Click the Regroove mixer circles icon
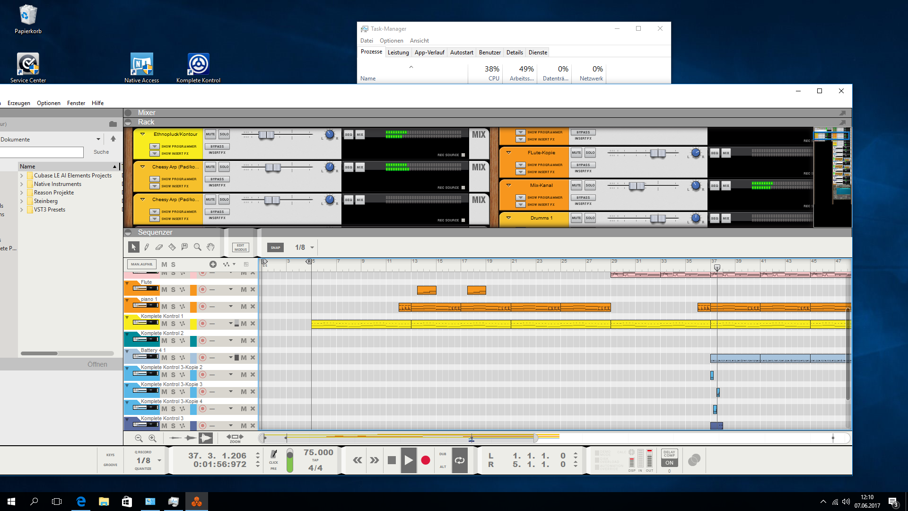908x511 pixels. (x=694, y=460)
